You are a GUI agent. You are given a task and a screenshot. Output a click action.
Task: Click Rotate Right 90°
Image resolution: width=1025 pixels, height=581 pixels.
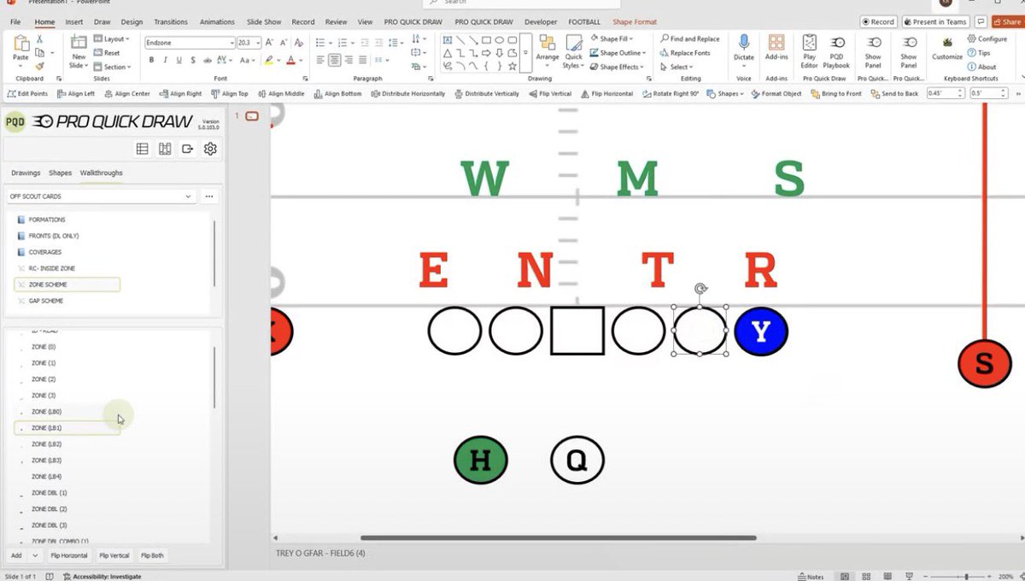671,94
